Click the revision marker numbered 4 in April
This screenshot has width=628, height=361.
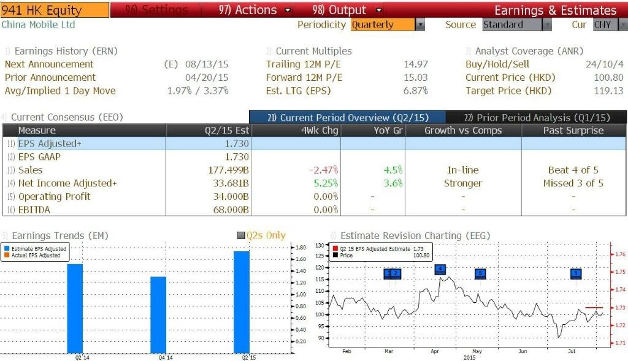(440, 269)
